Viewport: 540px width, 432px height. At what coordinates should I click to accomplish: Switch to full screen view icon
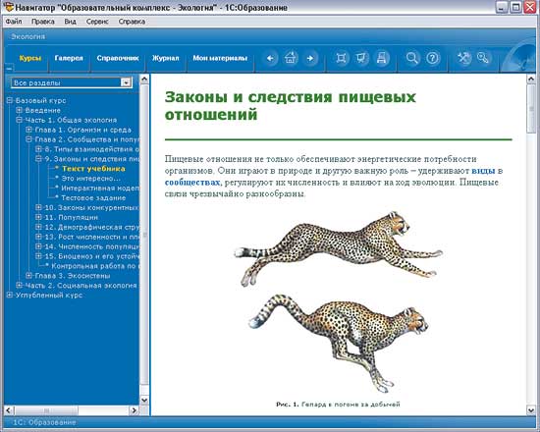[341, 58]
